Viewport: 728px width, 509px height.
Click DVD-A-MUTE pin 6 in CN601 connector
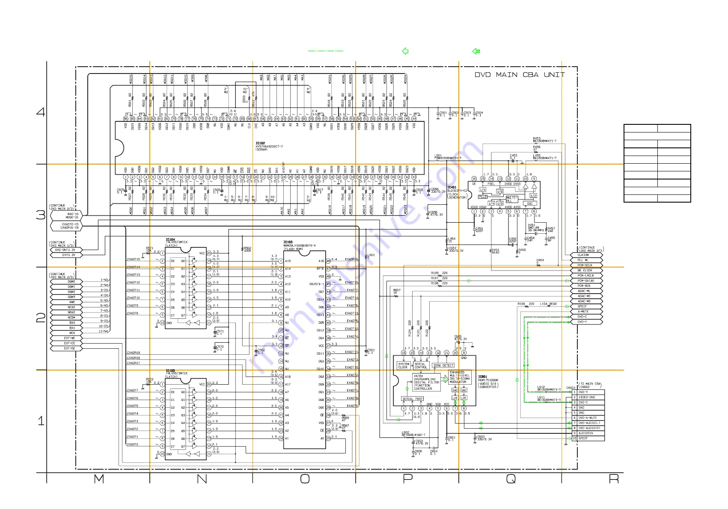pos(588,418)
